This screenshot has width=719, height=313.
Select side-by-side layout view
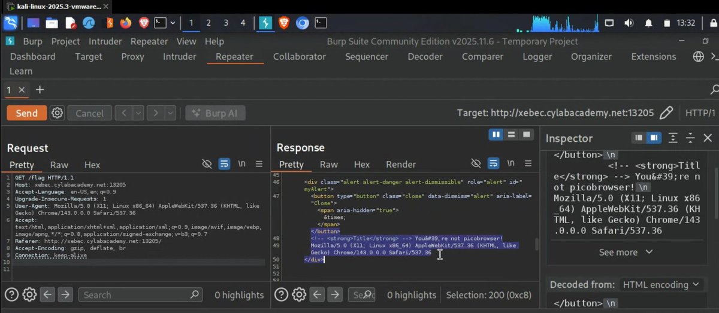[x=496, y=135]
